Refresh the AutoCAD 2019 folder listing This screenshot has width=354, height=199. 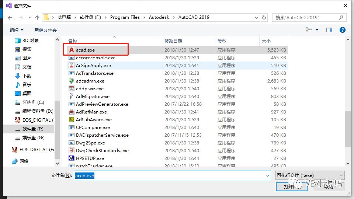point(264,17)
